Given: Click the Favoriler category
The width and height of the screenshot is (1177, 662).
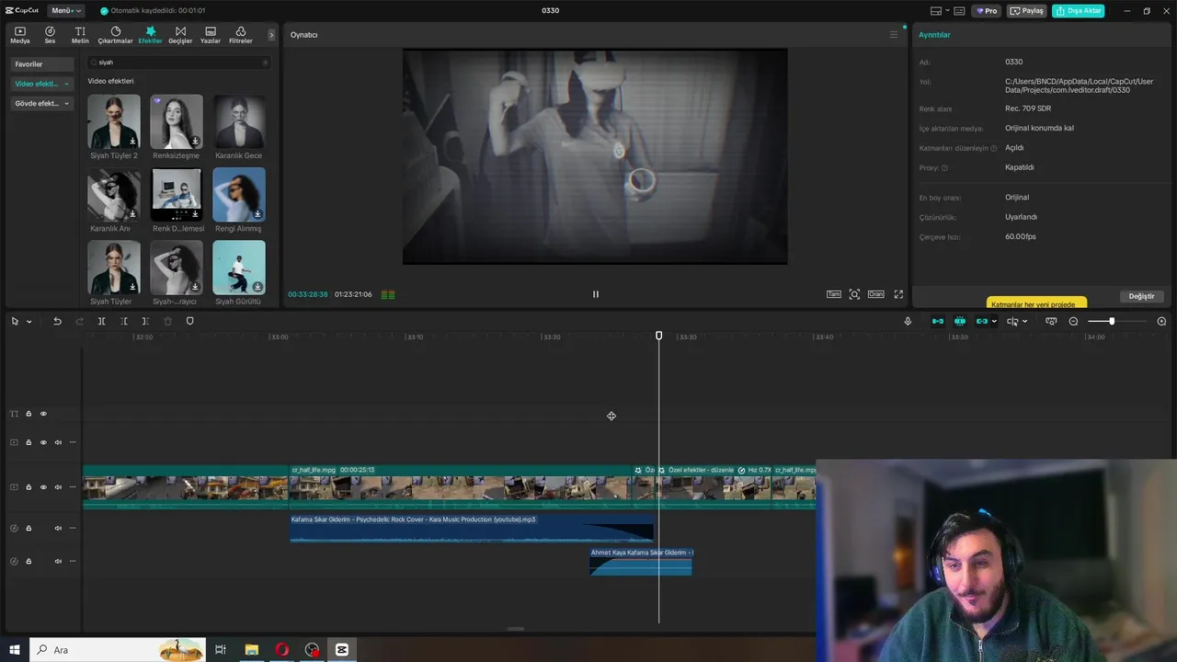Looking at the screenshot, I should [42, 64].
